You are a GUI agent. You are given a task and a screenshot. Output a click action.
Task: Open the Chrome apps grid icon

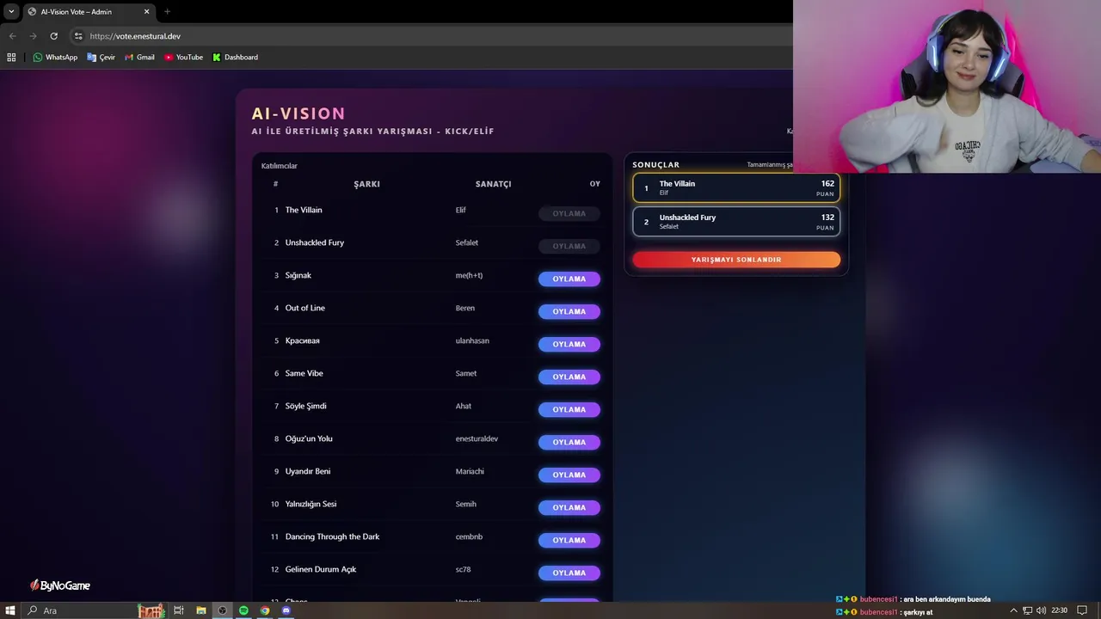11,58
